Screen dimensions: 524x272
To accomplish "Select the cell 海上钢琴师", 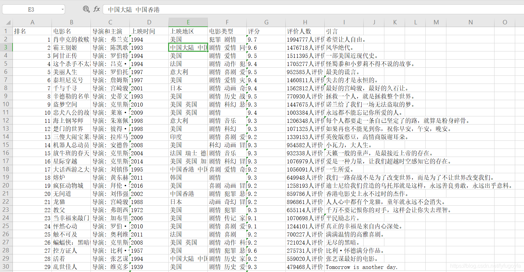I will click(71, 120).
